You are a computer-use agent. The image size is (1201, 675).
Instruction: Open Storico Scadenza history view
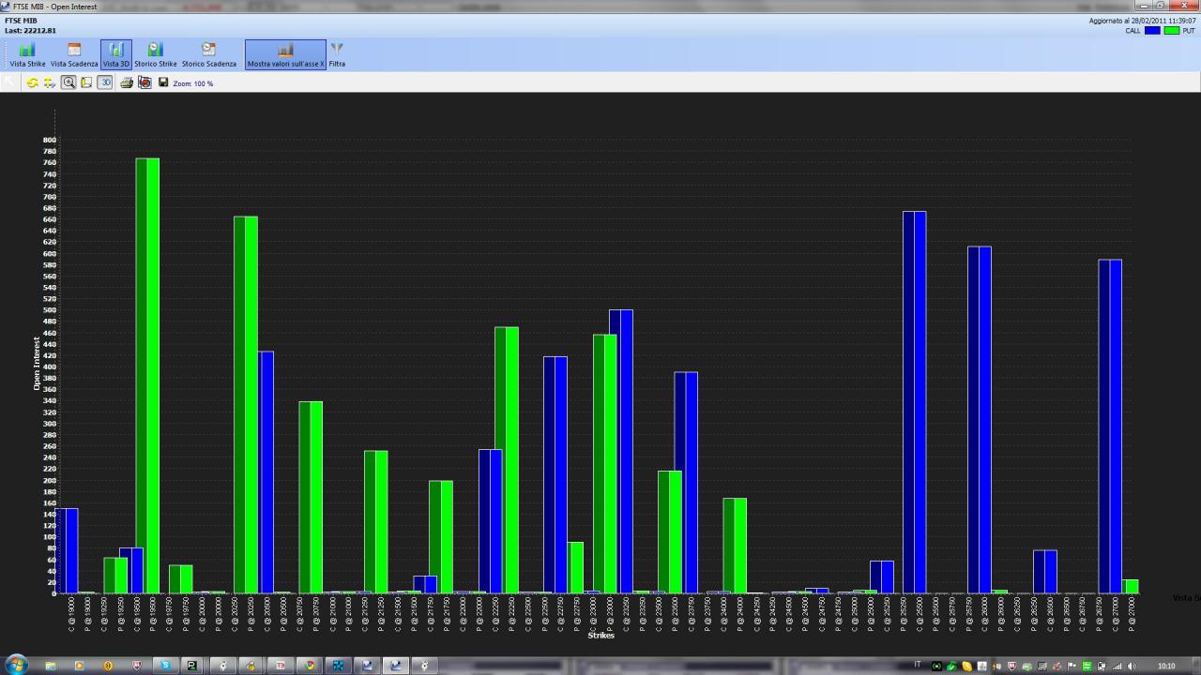(x=209, y=54)
